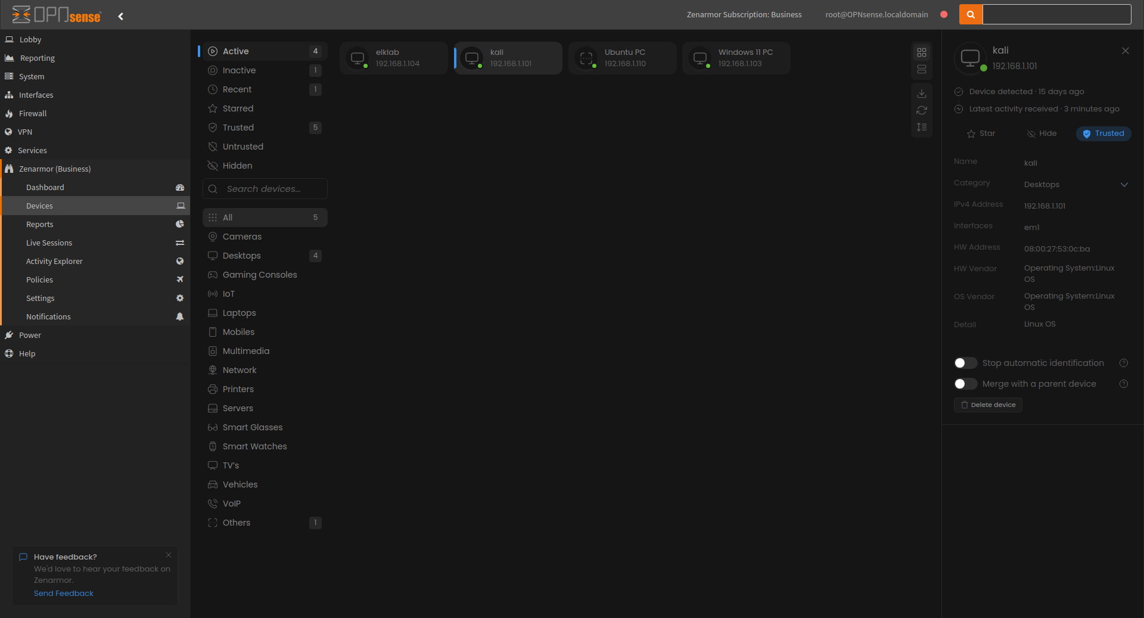
Task: Switch to grid view icon
Action: coord(922,52)
